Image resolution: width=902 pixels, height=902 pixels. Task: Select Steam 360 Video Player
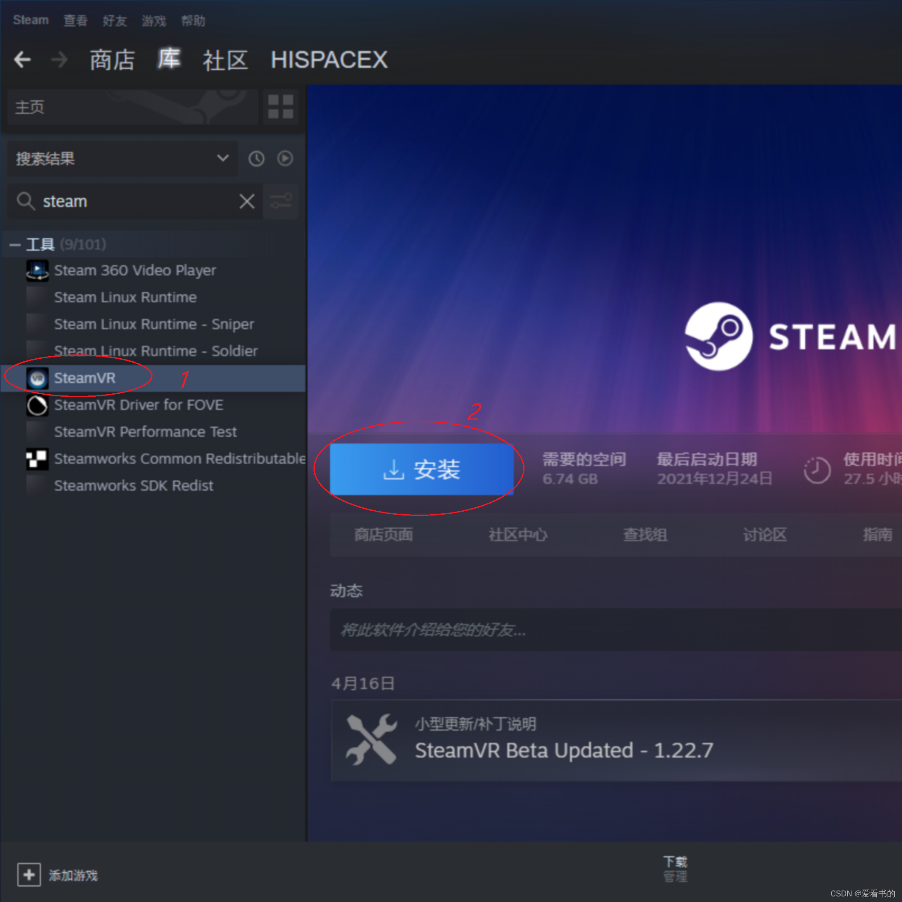(x=135, y=270)
